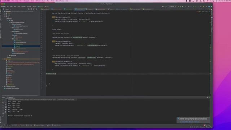
Task: Open the Terminal tool window button
Action: click(29, 125)
